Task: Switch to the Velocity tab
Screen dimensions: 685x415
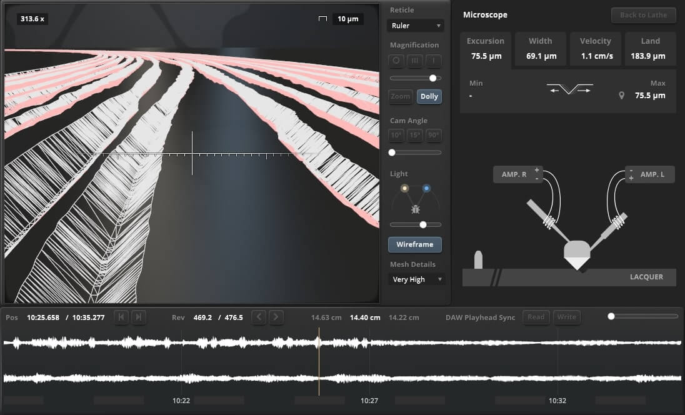Action: (595, 49)
